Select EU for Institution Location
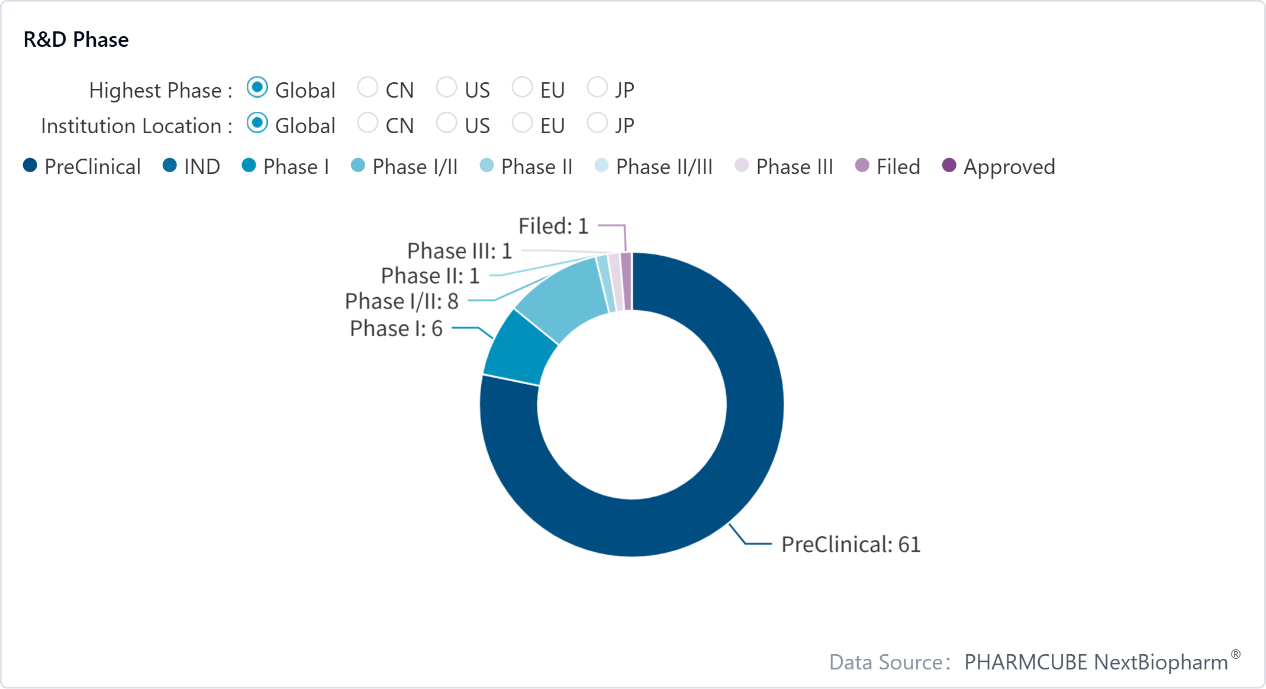This screenshot has height=689, width=1266. 522,123
